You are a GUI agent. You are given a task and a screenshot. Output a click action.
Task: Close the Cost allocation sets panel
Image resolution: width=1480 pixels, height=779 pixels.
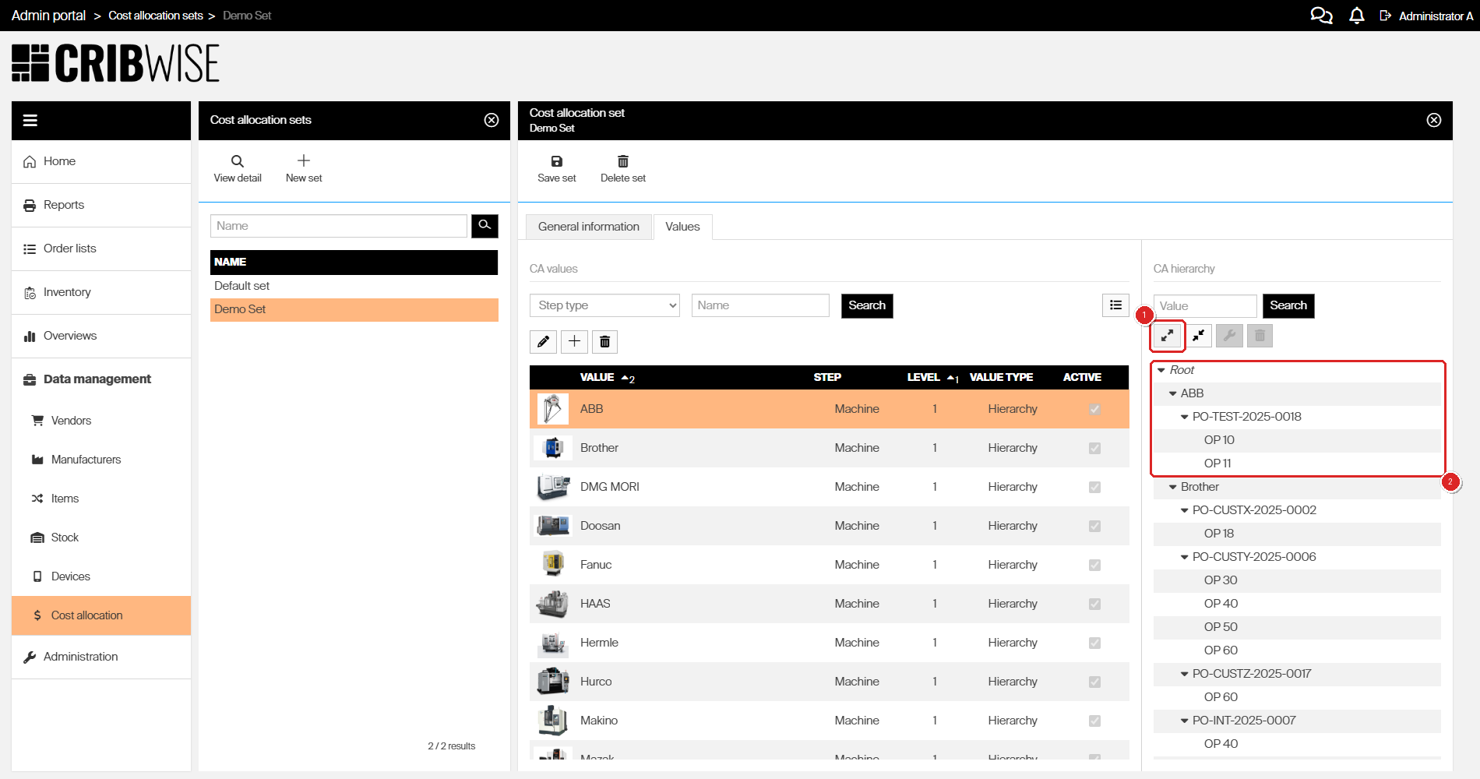pos(492,120)
